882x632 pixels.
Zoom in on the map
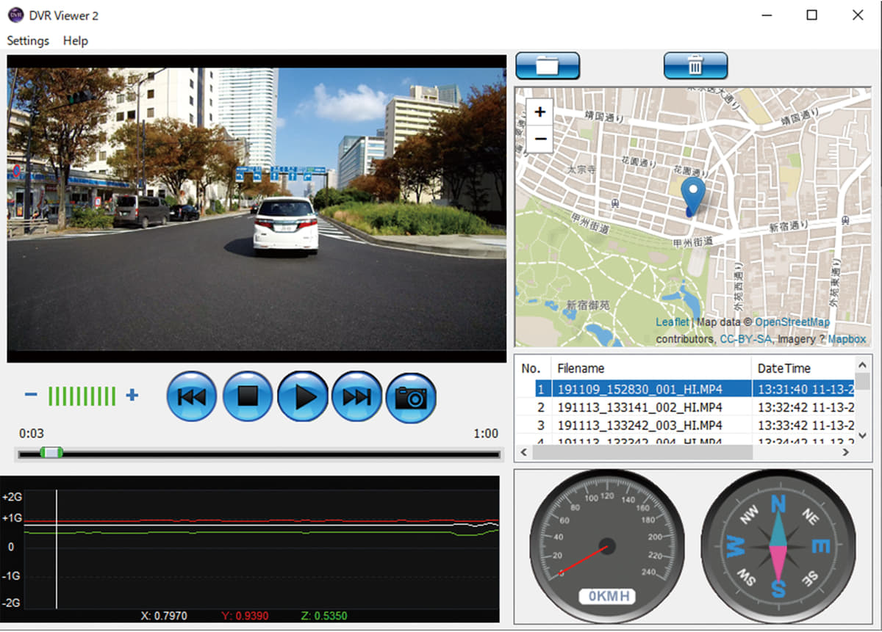click(x=540, y=112)
